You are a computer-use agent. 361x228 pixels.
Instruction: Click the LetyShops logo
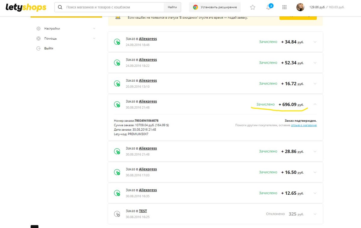point(26,7)
